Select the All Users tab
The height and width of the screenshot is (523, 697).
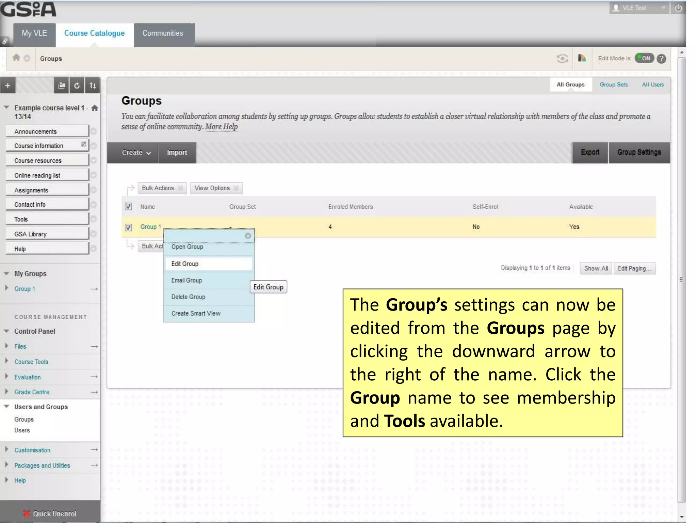653,84
